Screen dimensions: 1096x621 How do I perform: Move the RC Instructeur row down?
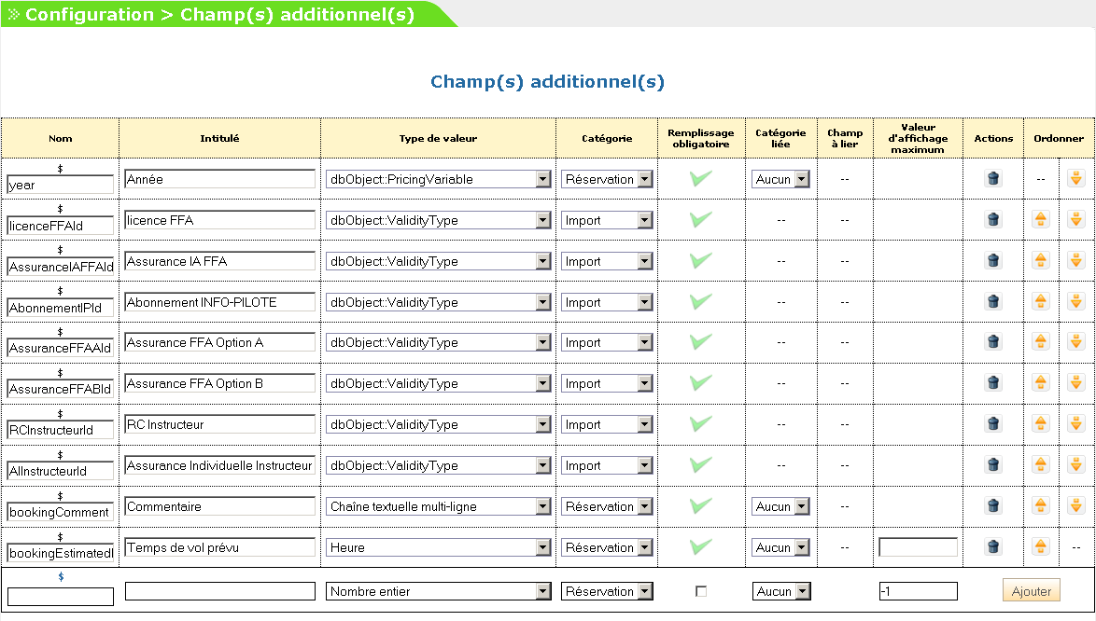1076,424
